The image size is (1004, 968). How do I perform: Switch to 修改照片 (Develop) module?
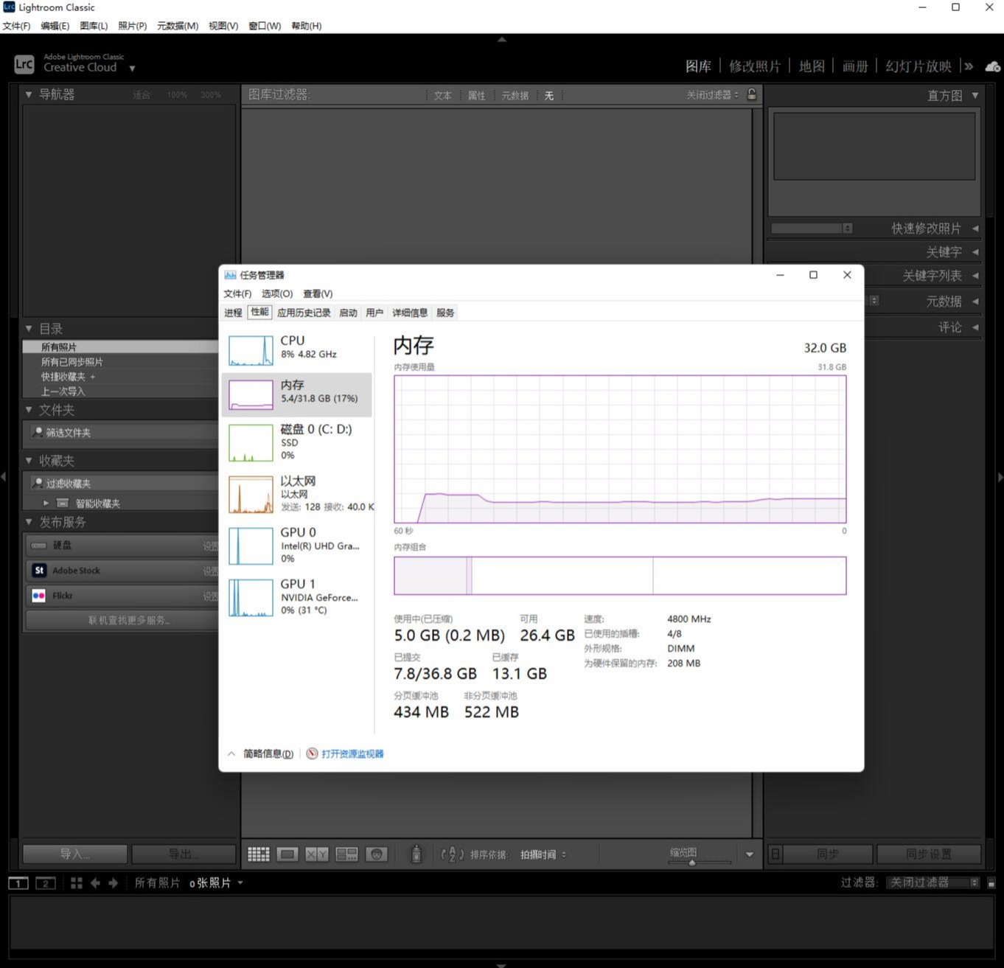pyautogui.click(x=754, y=66)
